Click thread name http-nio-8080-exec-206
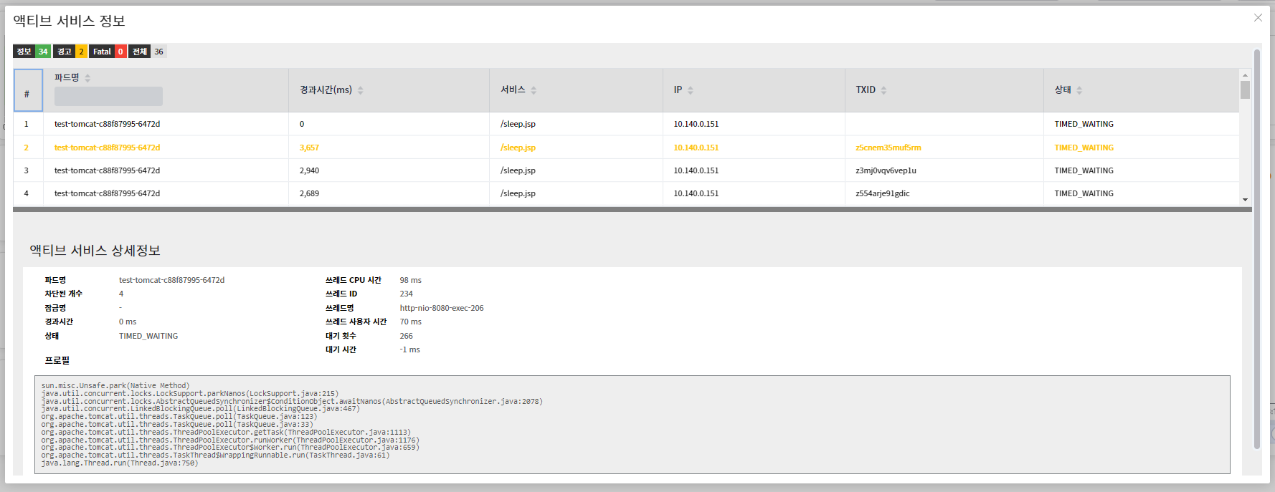Image resolution: width=1275 pixels, height=492 pixels. coord(442,308)
